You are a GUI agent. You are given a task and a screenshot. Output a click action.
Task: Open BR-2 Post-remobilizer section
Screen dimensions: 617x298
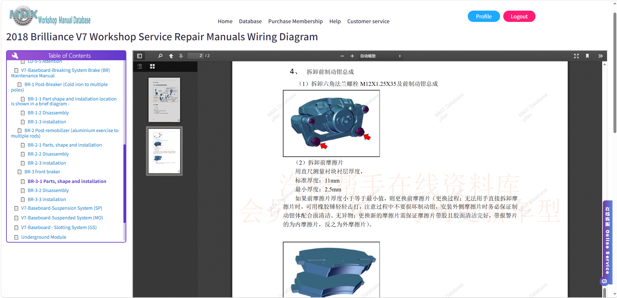tap(65, 133)
